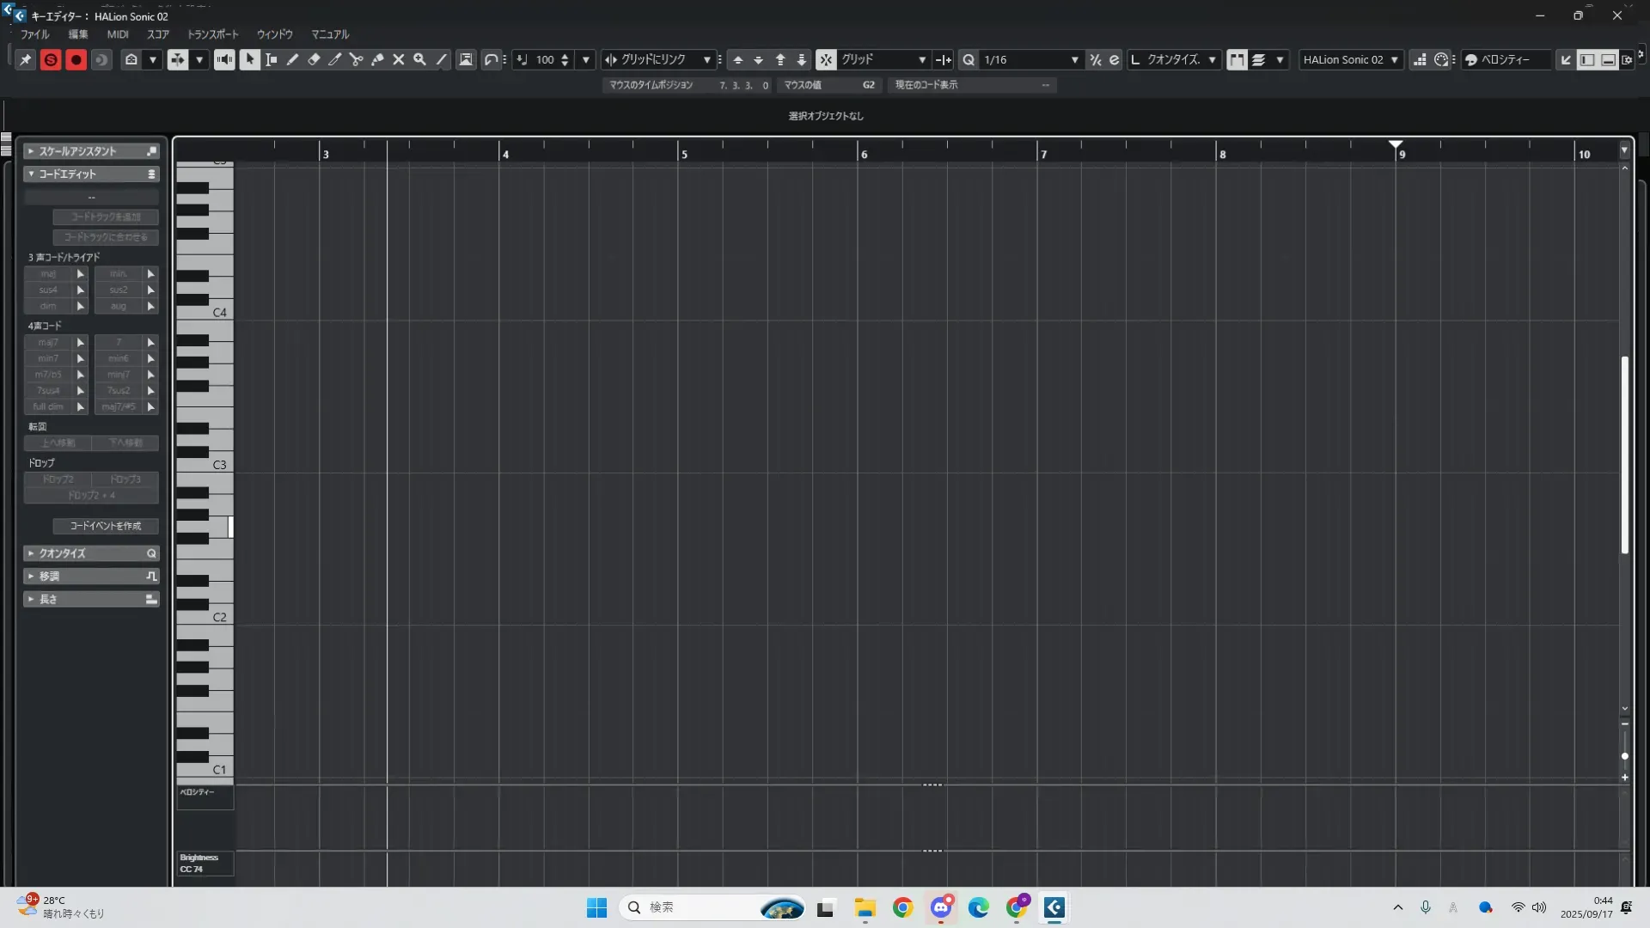Select the Glue tool
1650x928 pixels.
[377, 59]
